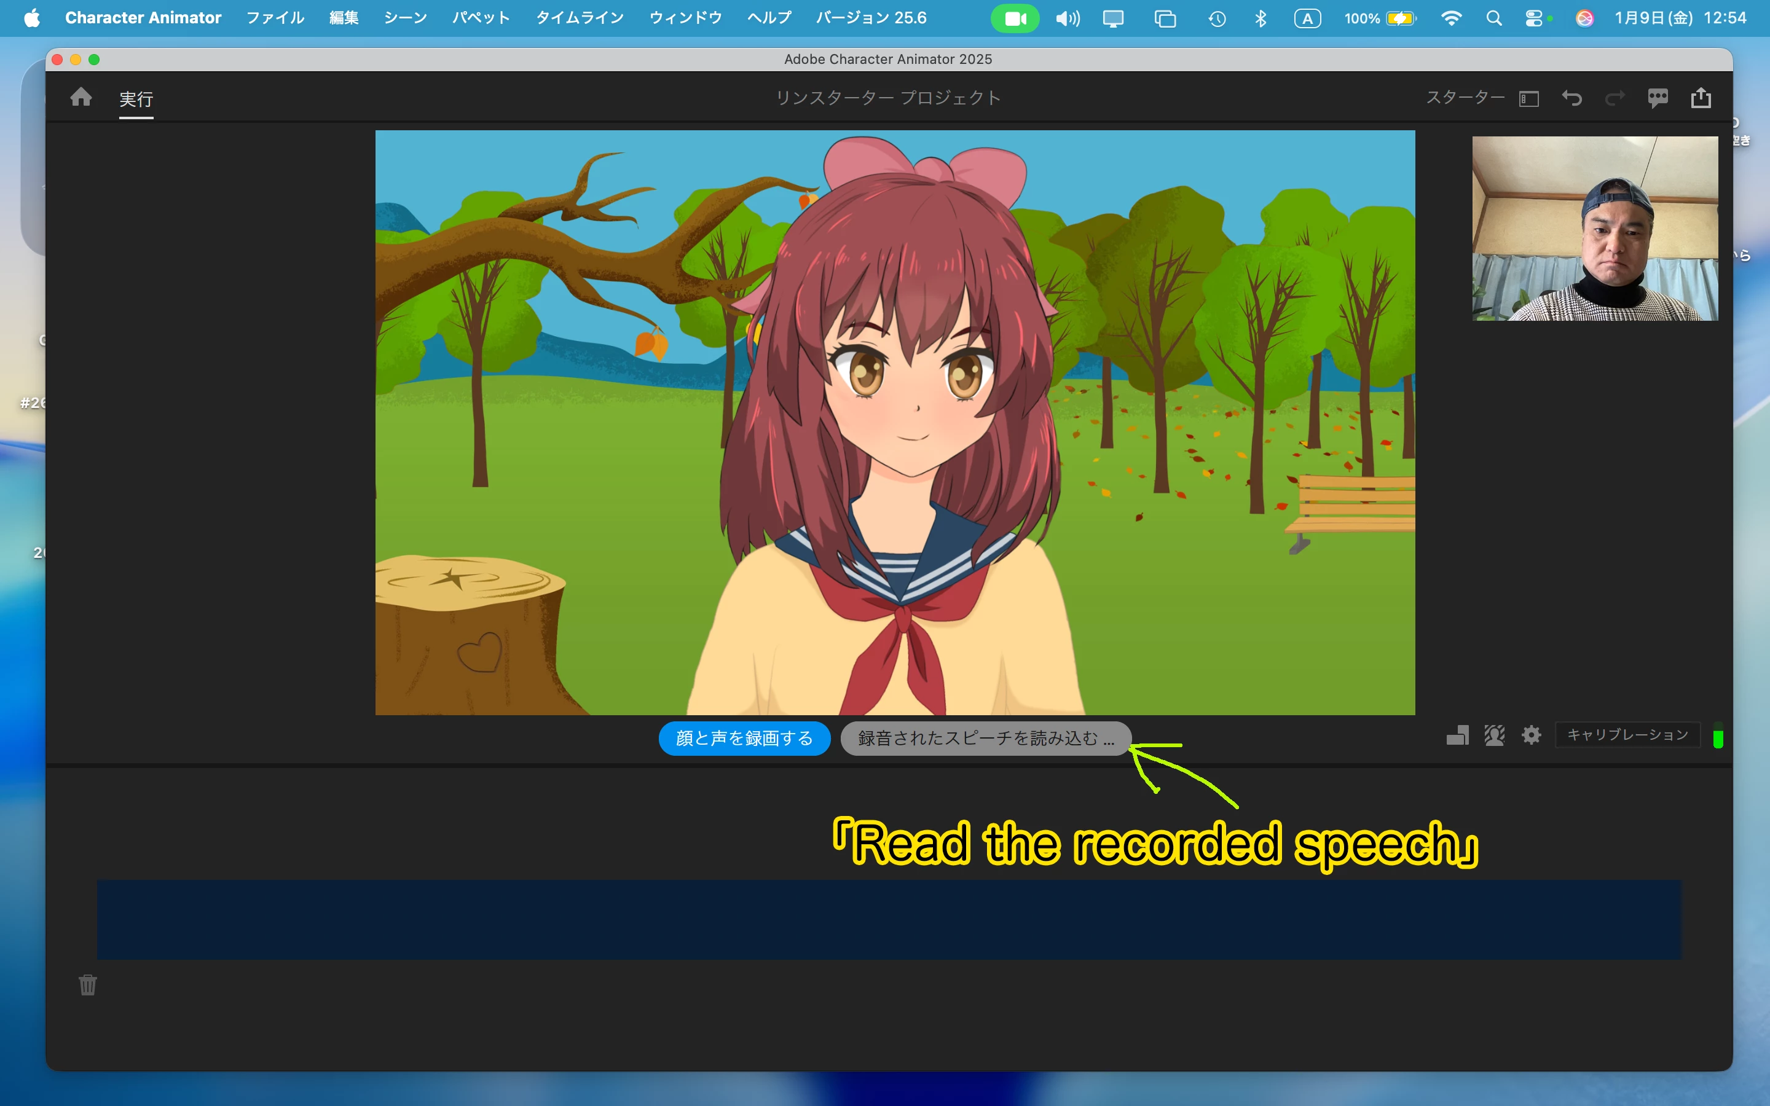Click 録音されたスピーチを読み込む button
Image resolution: width=1770 pixels, height=1106 pixels.
click(x=985, y=738)
